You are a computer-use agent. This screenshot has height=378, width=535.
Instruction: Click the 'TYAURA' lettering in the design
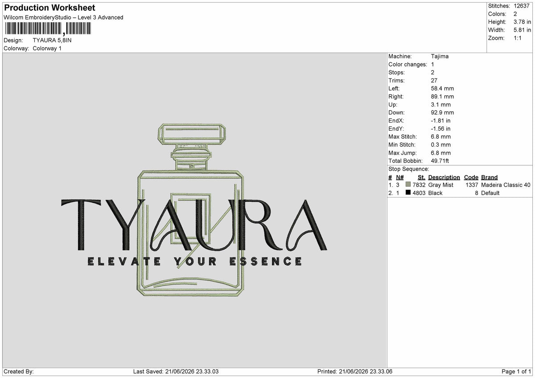click(194, 224)
